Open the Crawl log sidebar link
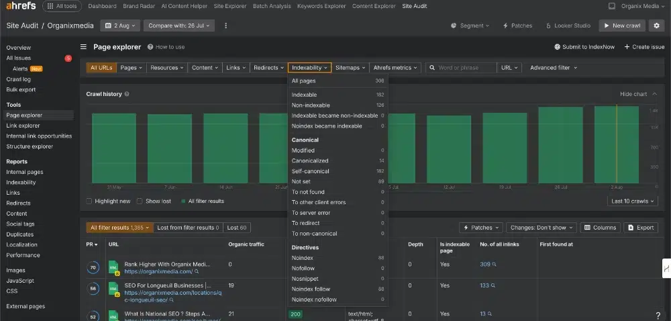The height and width of the screenshot is (321, 671). pos(18,80)
